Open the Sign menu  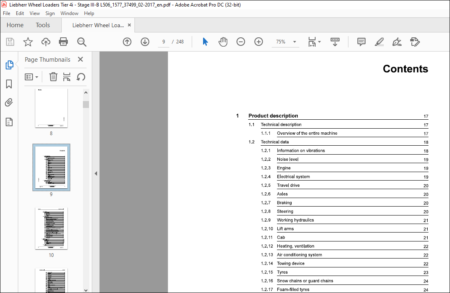50,13
